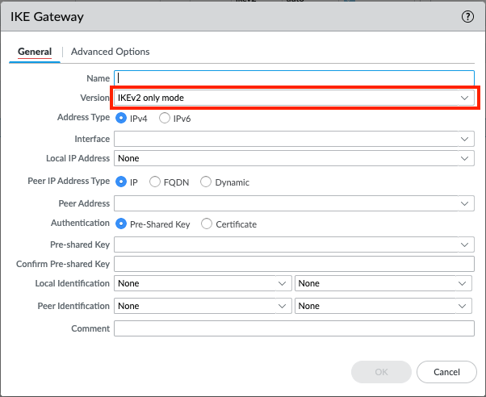Image resolution: width=486 pixels, height=397 pixels.
Task: Select IP as peer address type
Action: tap(123, 182)
